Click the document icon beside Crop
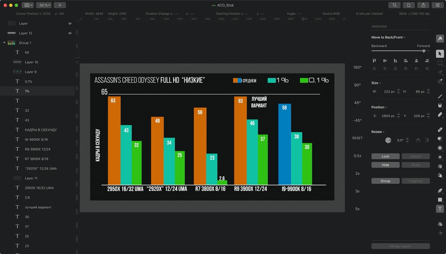 click(409, 5)
